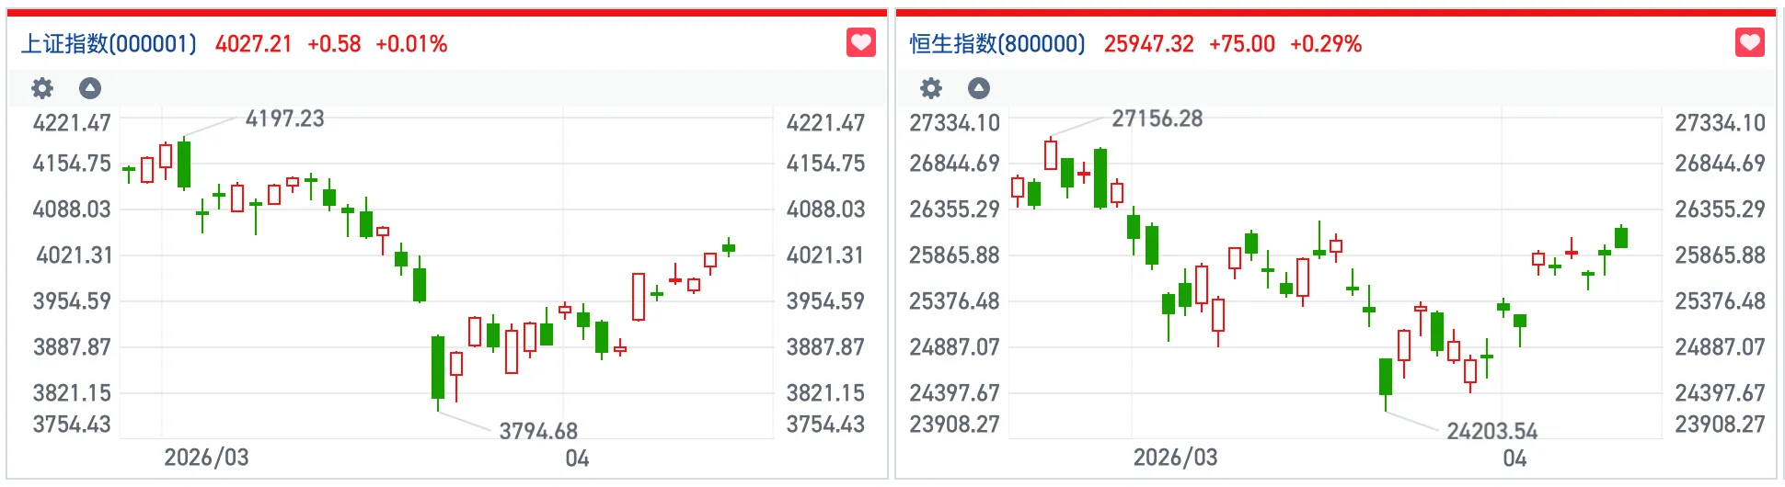
Task: Click the 3794.68 low label on 上证指数
Action: pos(538,431)
